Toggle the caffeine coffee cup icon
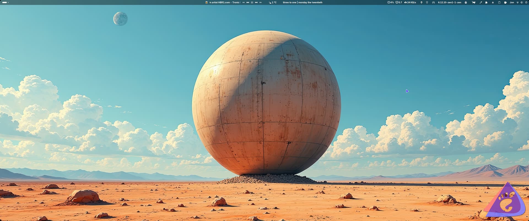The height and width of the screenshot is (221, 529). (505, 2)
